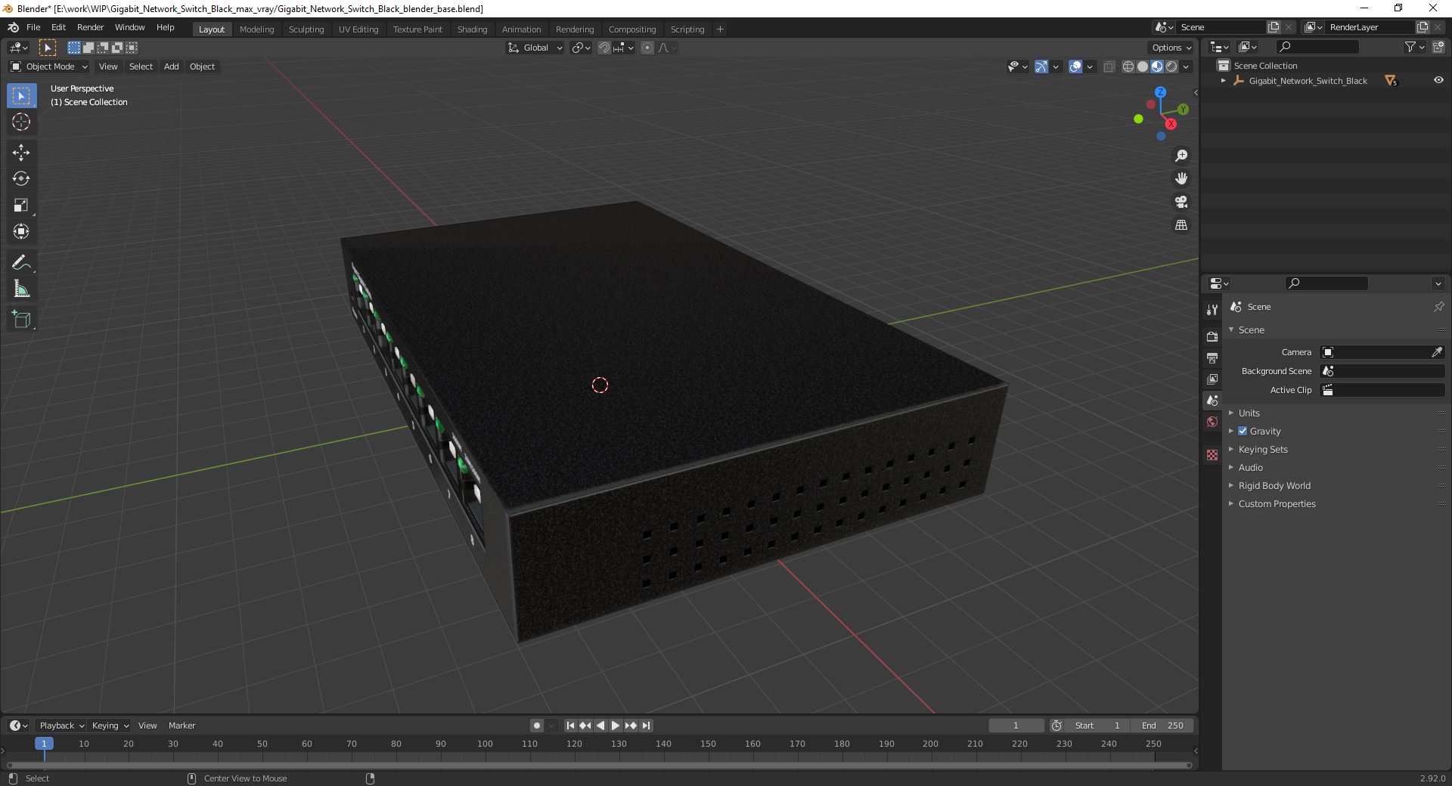
Task: Hide Gigabit_Network_Switch_Black with eye icon
Action: pos(1438,80)
